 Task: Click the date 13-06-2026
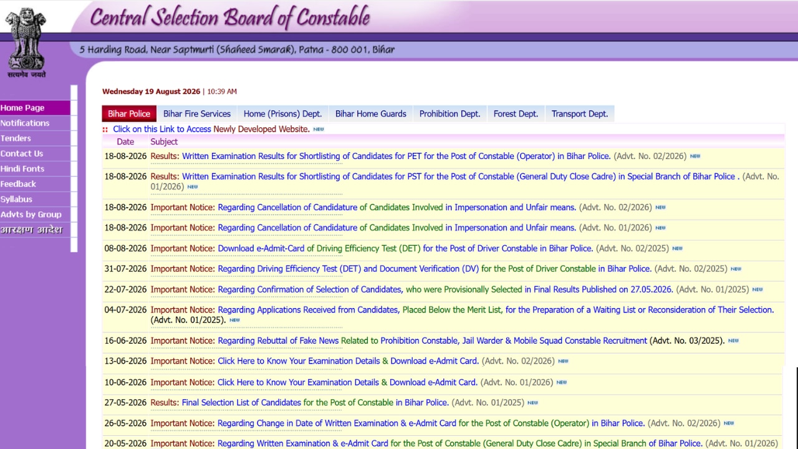coord(125,361)
